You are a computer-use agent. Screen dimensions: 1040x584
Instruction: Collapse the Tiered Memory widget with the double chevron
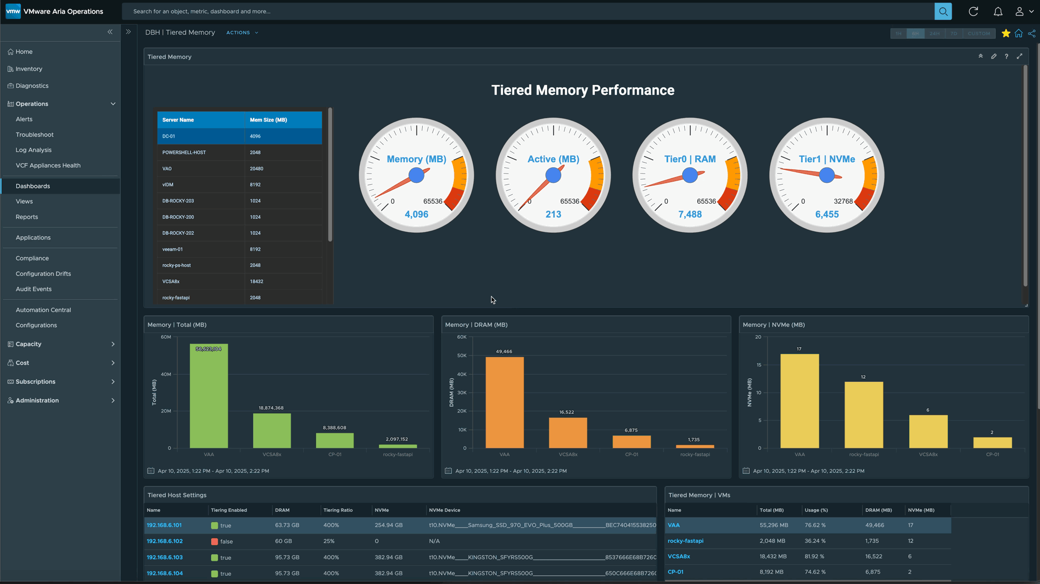coord(981,56)
